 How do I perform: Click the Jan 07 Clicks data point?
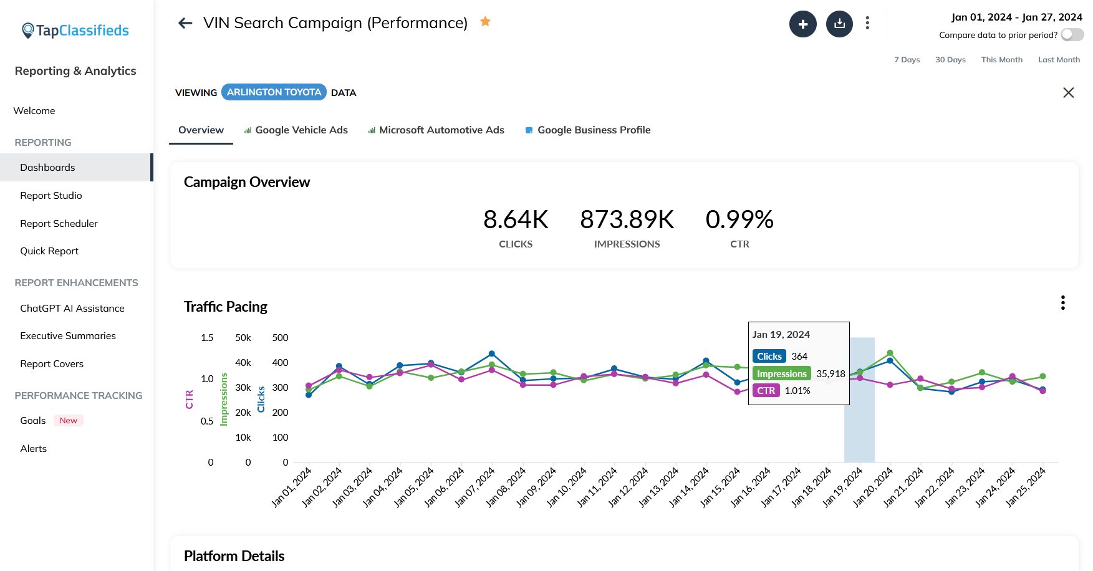click(492, 354)
